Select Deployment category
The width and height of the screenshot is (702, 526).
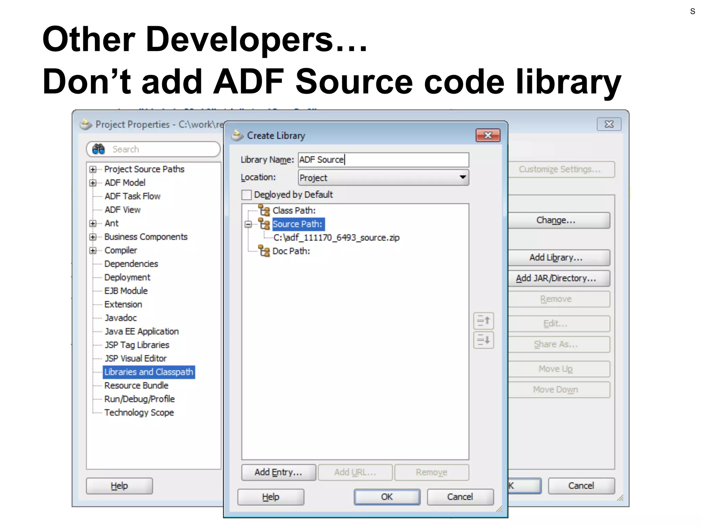pyautogui.click(x=127, y=277)
